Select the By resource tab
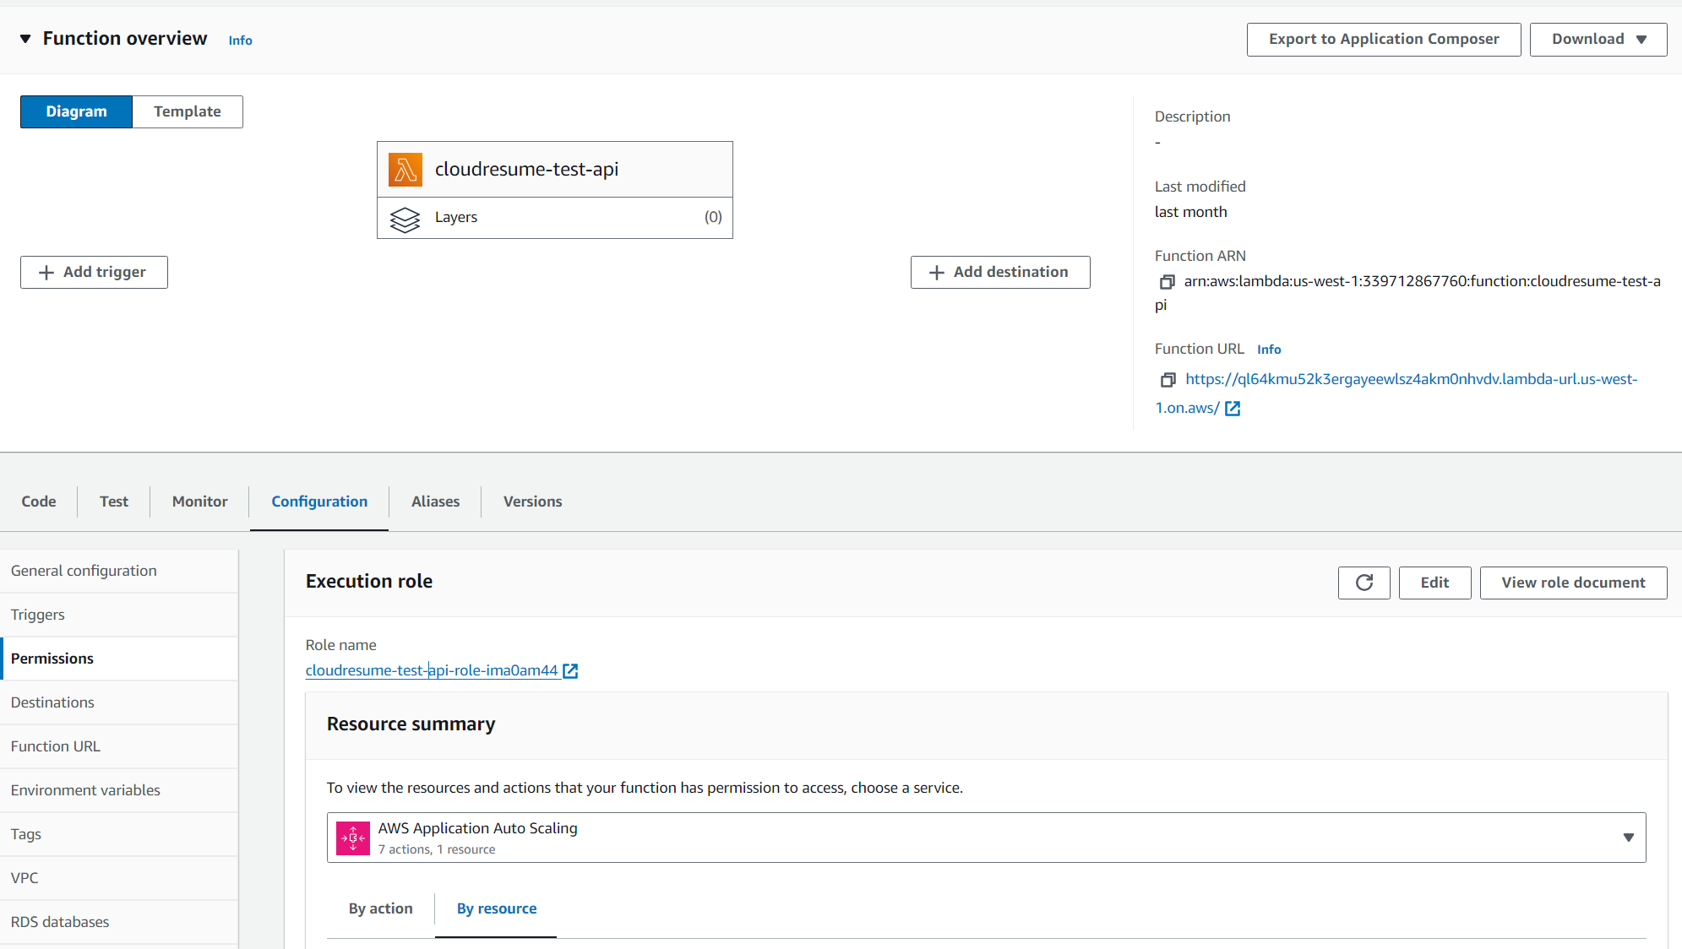The height and width of the screenshot is (949, 1682). tap(497, 908)
